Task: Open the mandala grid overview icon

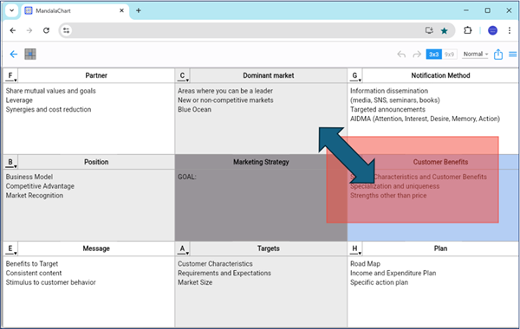Action: [x=30, y=54]
